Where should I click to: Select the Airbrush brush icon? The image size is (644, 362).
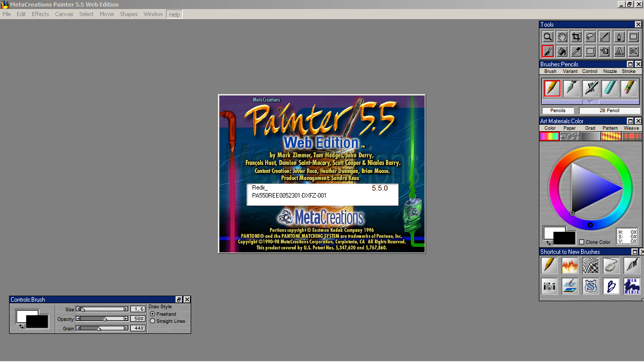coord(591,88)
